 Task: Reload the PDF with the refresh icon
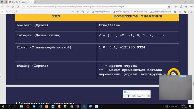tap(13, 7)
